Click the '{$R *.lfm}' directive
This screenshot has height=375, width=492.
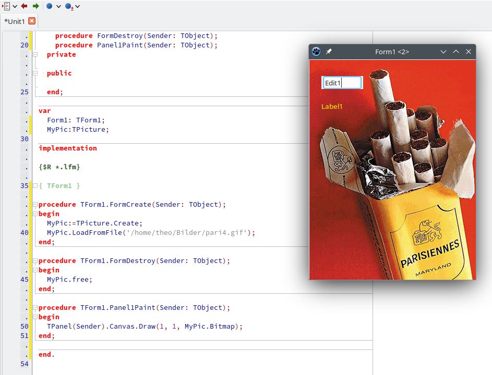[59, 167]
